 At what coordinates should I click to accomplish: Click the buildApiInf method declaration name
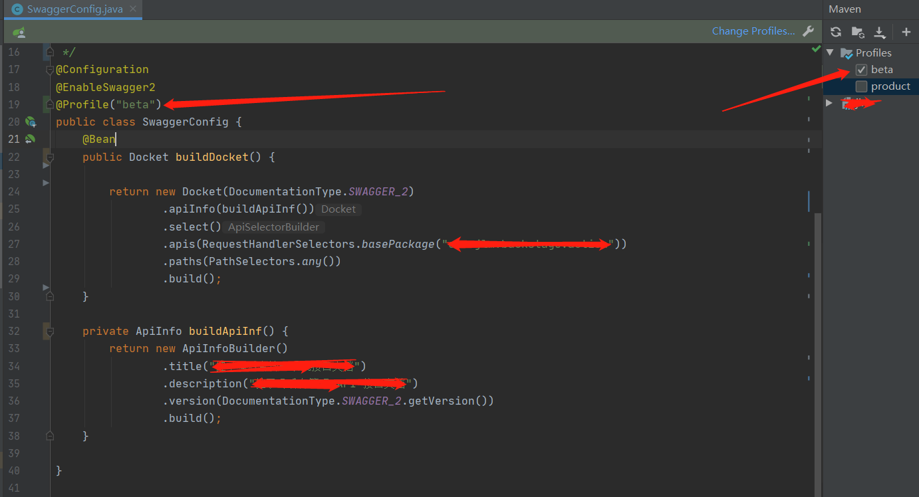pyautogui.click(x=225, y=331)
